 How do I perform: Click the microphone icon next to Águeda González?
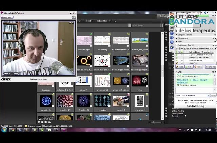(177, 55)
